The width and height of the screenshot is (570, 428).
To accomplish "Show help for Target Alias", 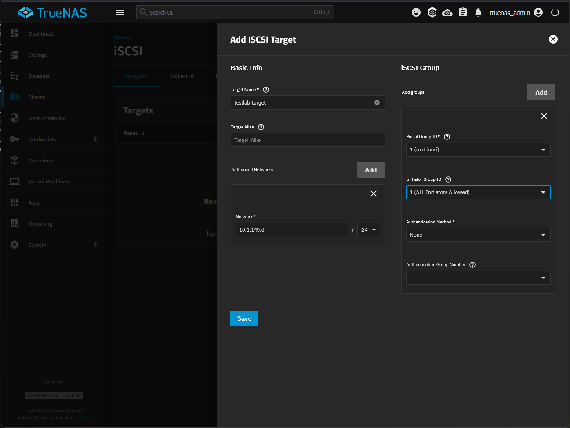I will click(261, 127).
